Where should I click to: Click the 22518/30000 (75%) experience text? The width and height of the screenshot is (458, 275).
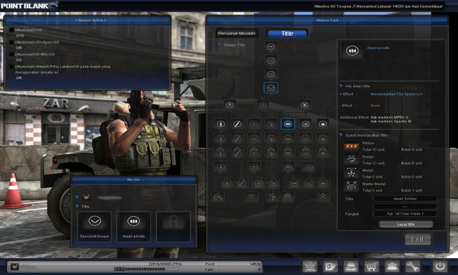click(x=165, y=264)
